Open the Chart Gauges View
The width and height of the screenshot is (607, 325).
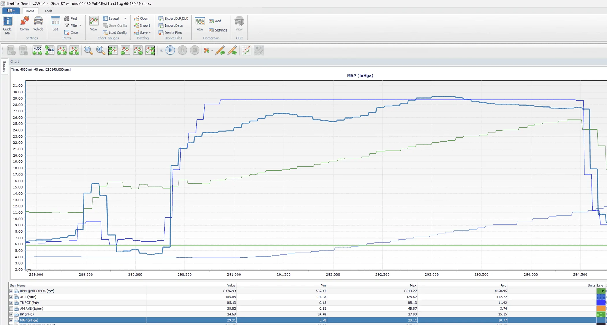(x=94, y=24)
